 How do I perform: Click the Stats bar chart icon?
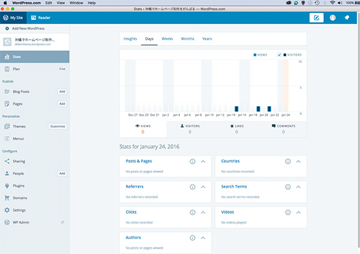7,56
